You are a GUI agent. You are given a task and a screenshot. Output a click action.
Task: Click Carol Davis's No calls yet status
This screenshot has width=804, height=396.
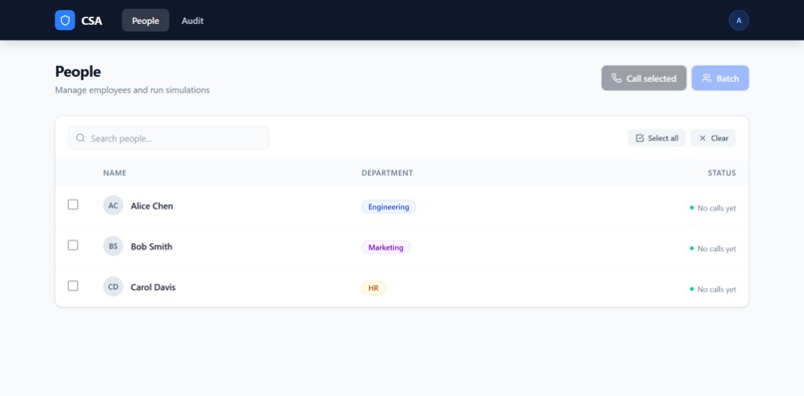point(713,289)
